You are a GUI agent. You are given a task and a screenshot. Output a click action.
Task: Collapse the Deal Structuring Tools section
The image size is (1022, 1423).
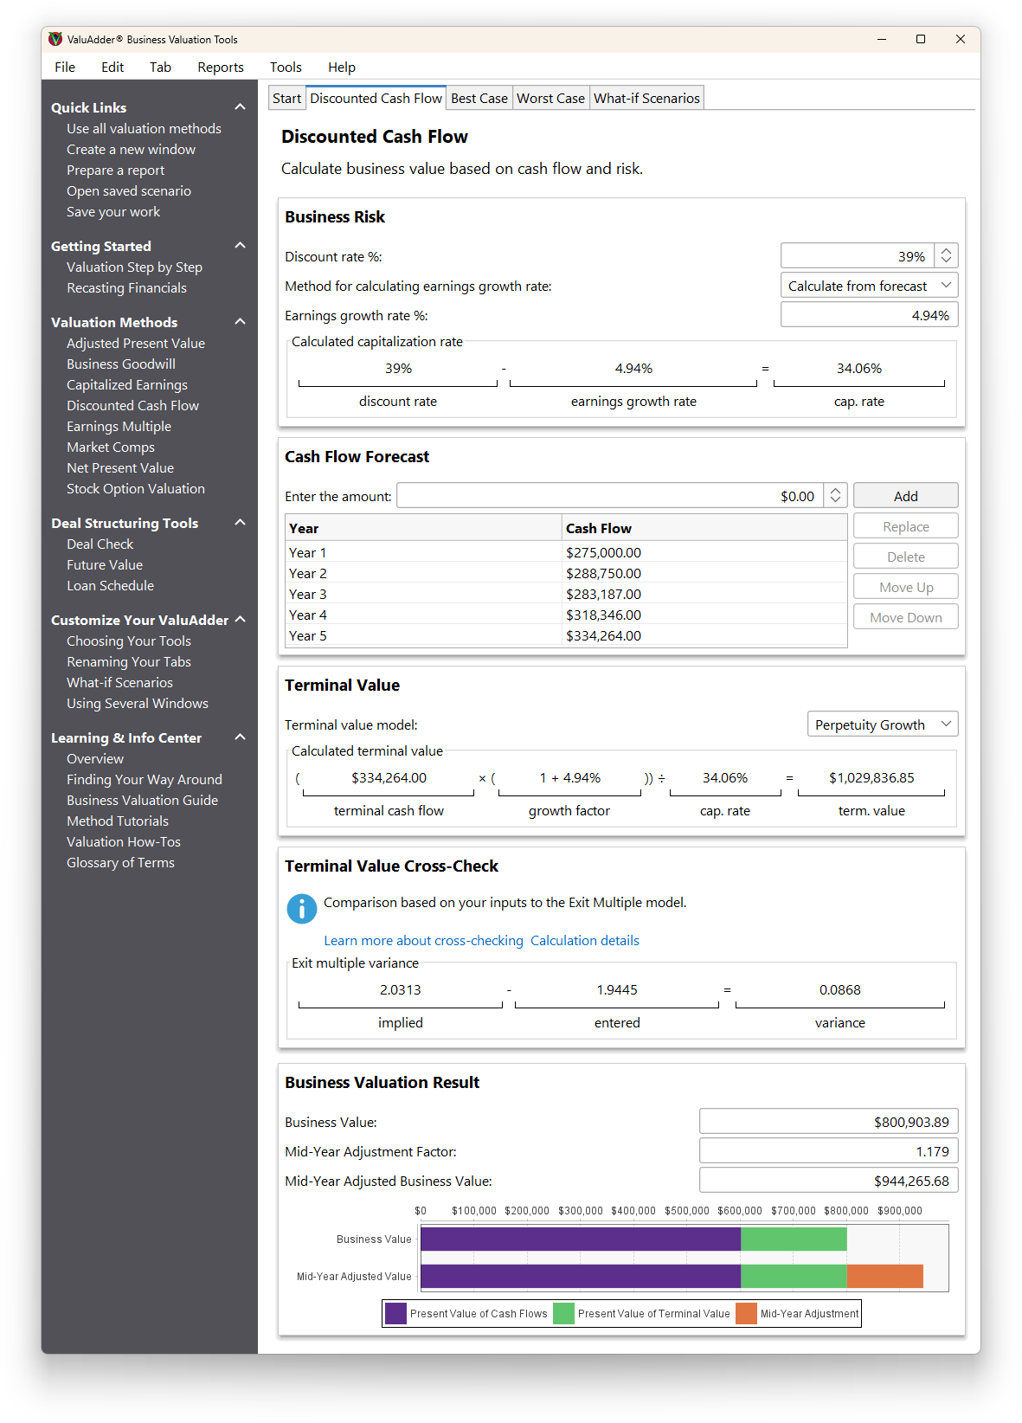pyautogui.click(x=240, y=523)
